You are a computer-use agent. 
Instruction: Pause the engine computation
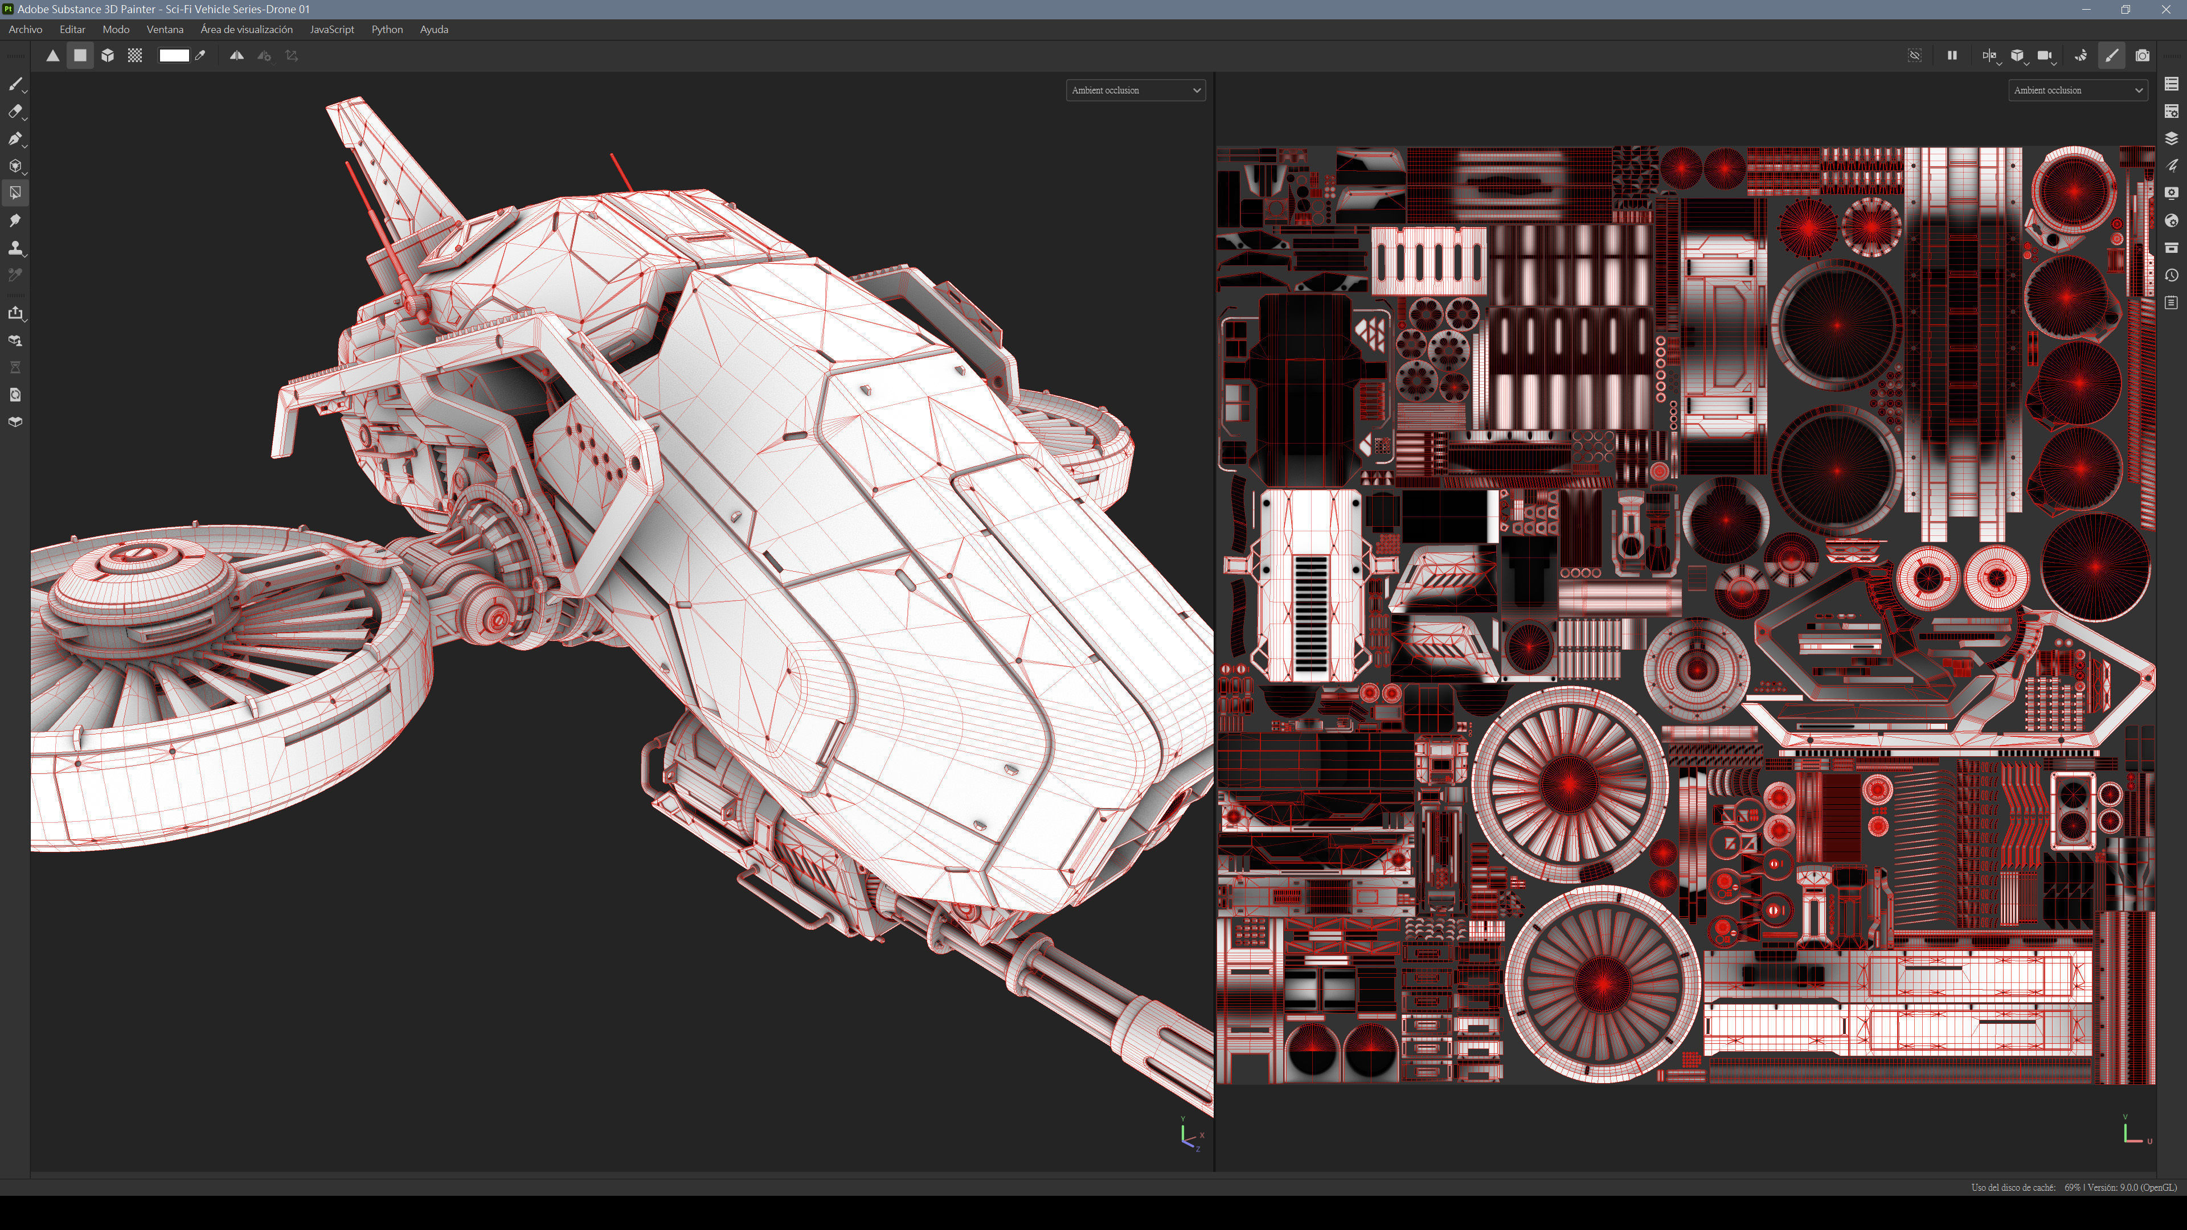click(1952, 56)
